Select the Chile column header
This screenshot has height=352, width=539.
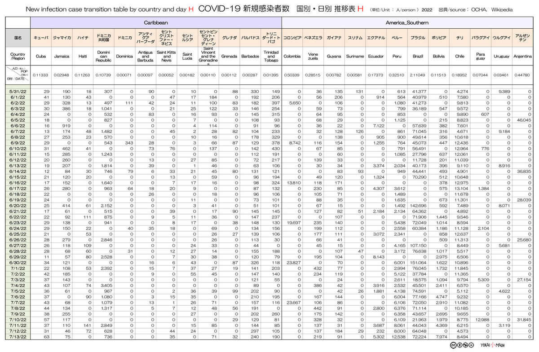click(x=461, y=57)
